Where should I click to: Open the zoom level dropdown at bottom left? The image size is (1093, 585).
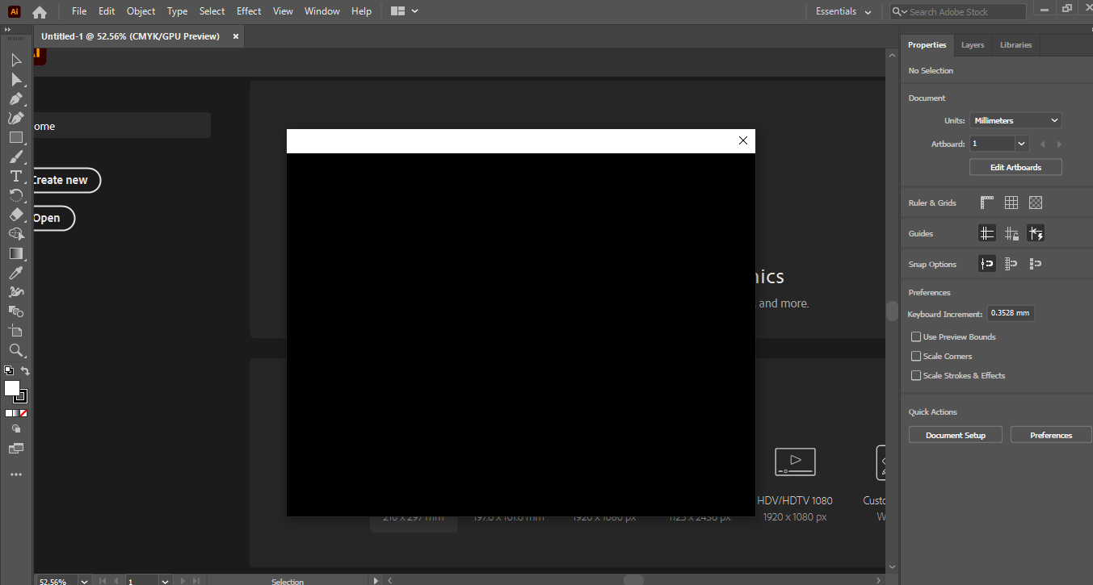[x=83, y=580]
